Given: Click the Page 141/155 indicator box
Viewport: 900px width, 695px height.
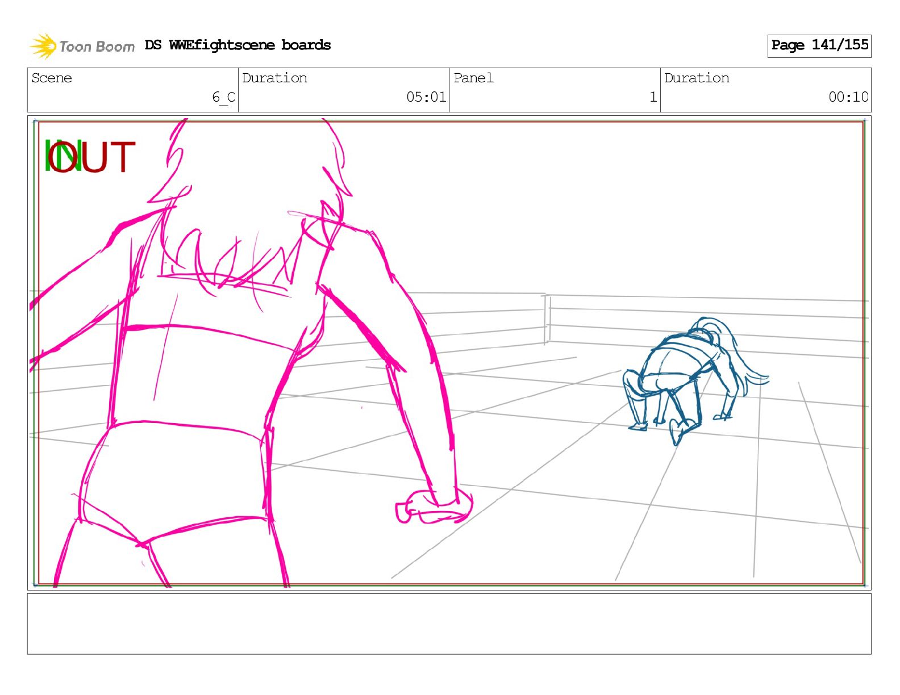Looking at the screenshot, I should 819,45.
